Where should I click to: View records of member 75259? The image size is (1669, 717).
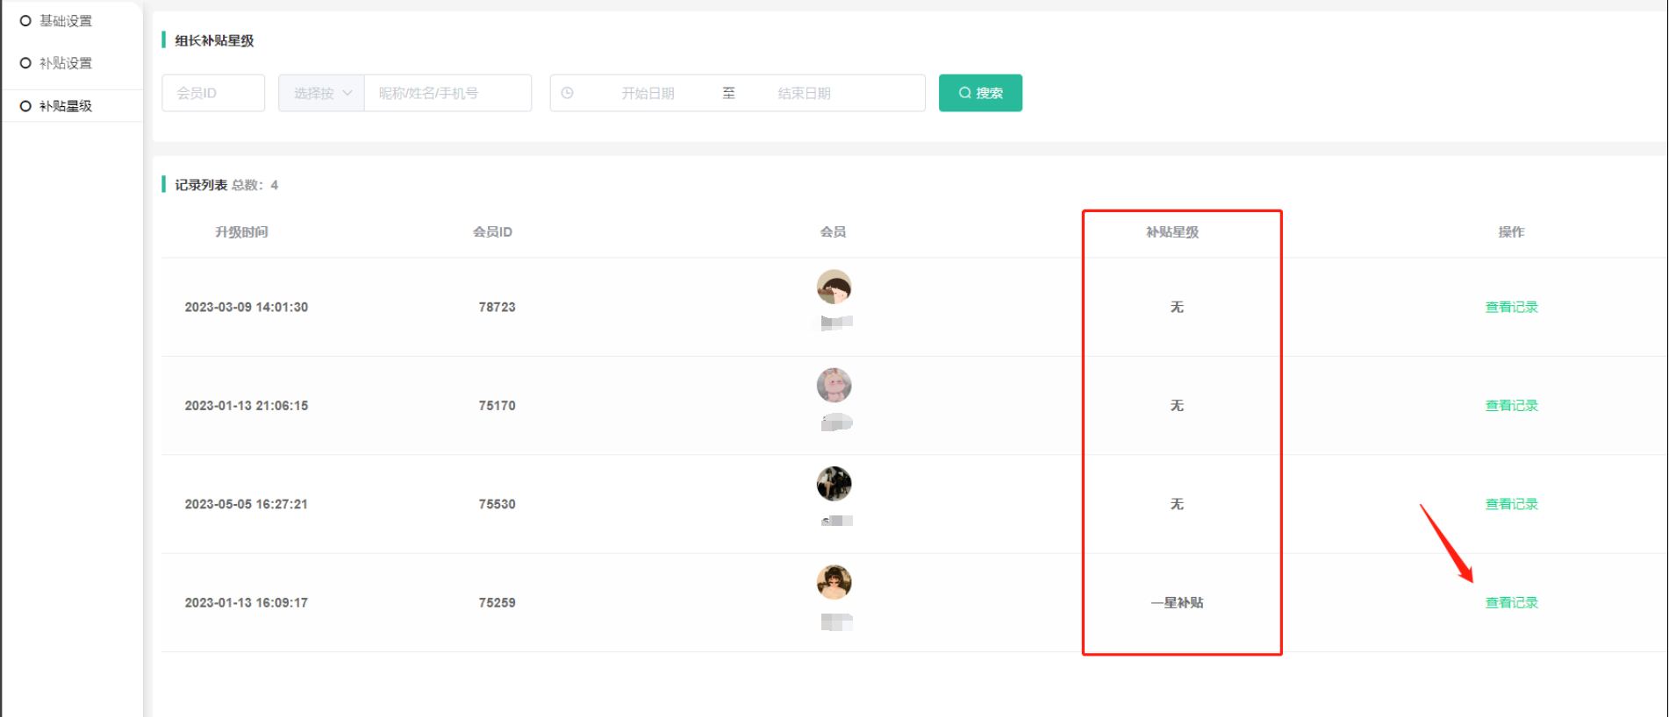click(x=1511, y=603)
